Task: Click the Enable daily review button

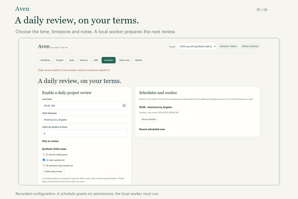Action: point(53,171)
